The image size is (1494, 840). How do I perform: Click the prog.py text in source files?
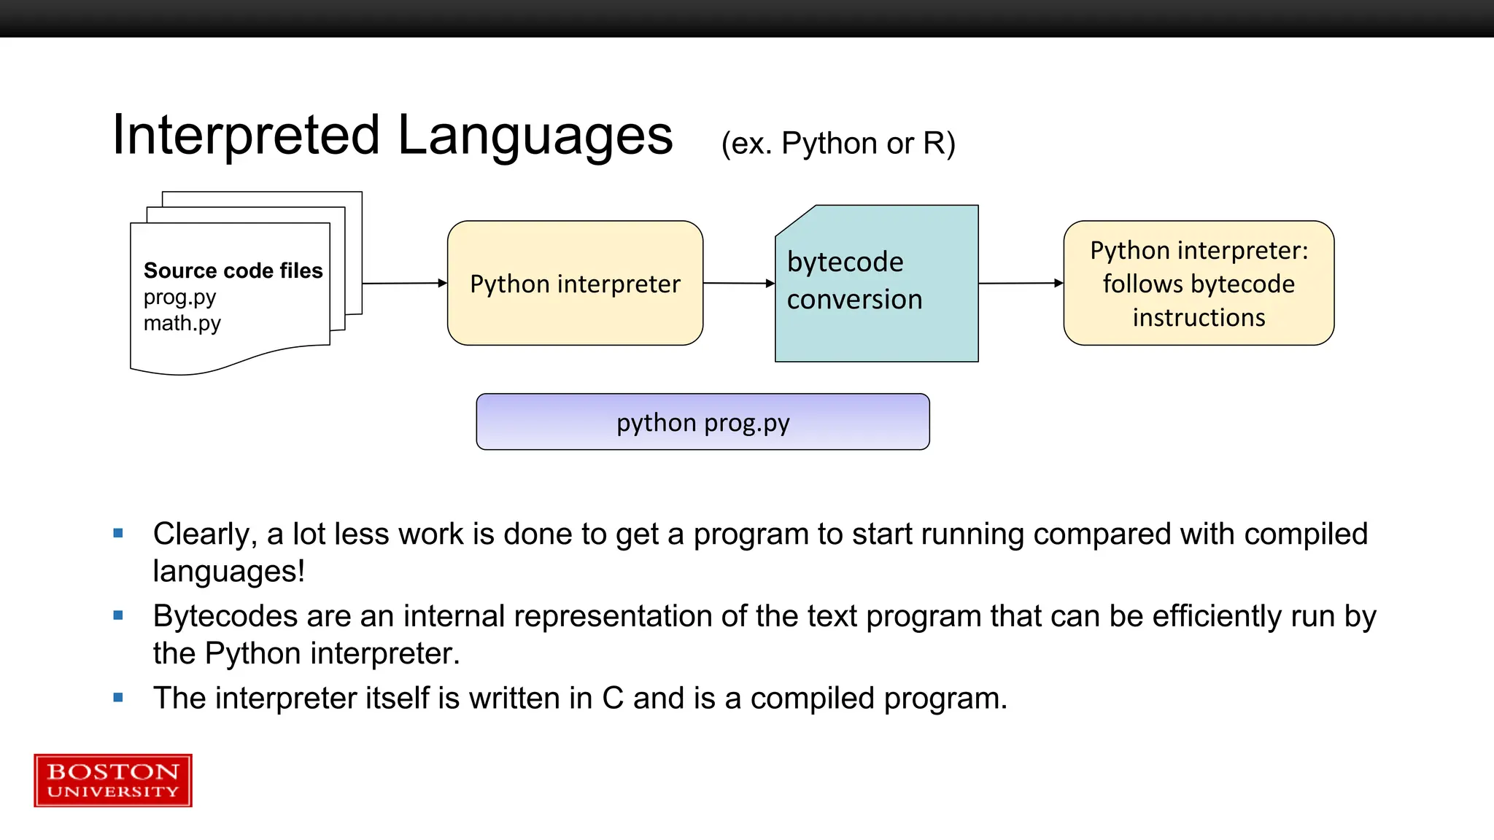pyautogui.click(x=179, y=297)
